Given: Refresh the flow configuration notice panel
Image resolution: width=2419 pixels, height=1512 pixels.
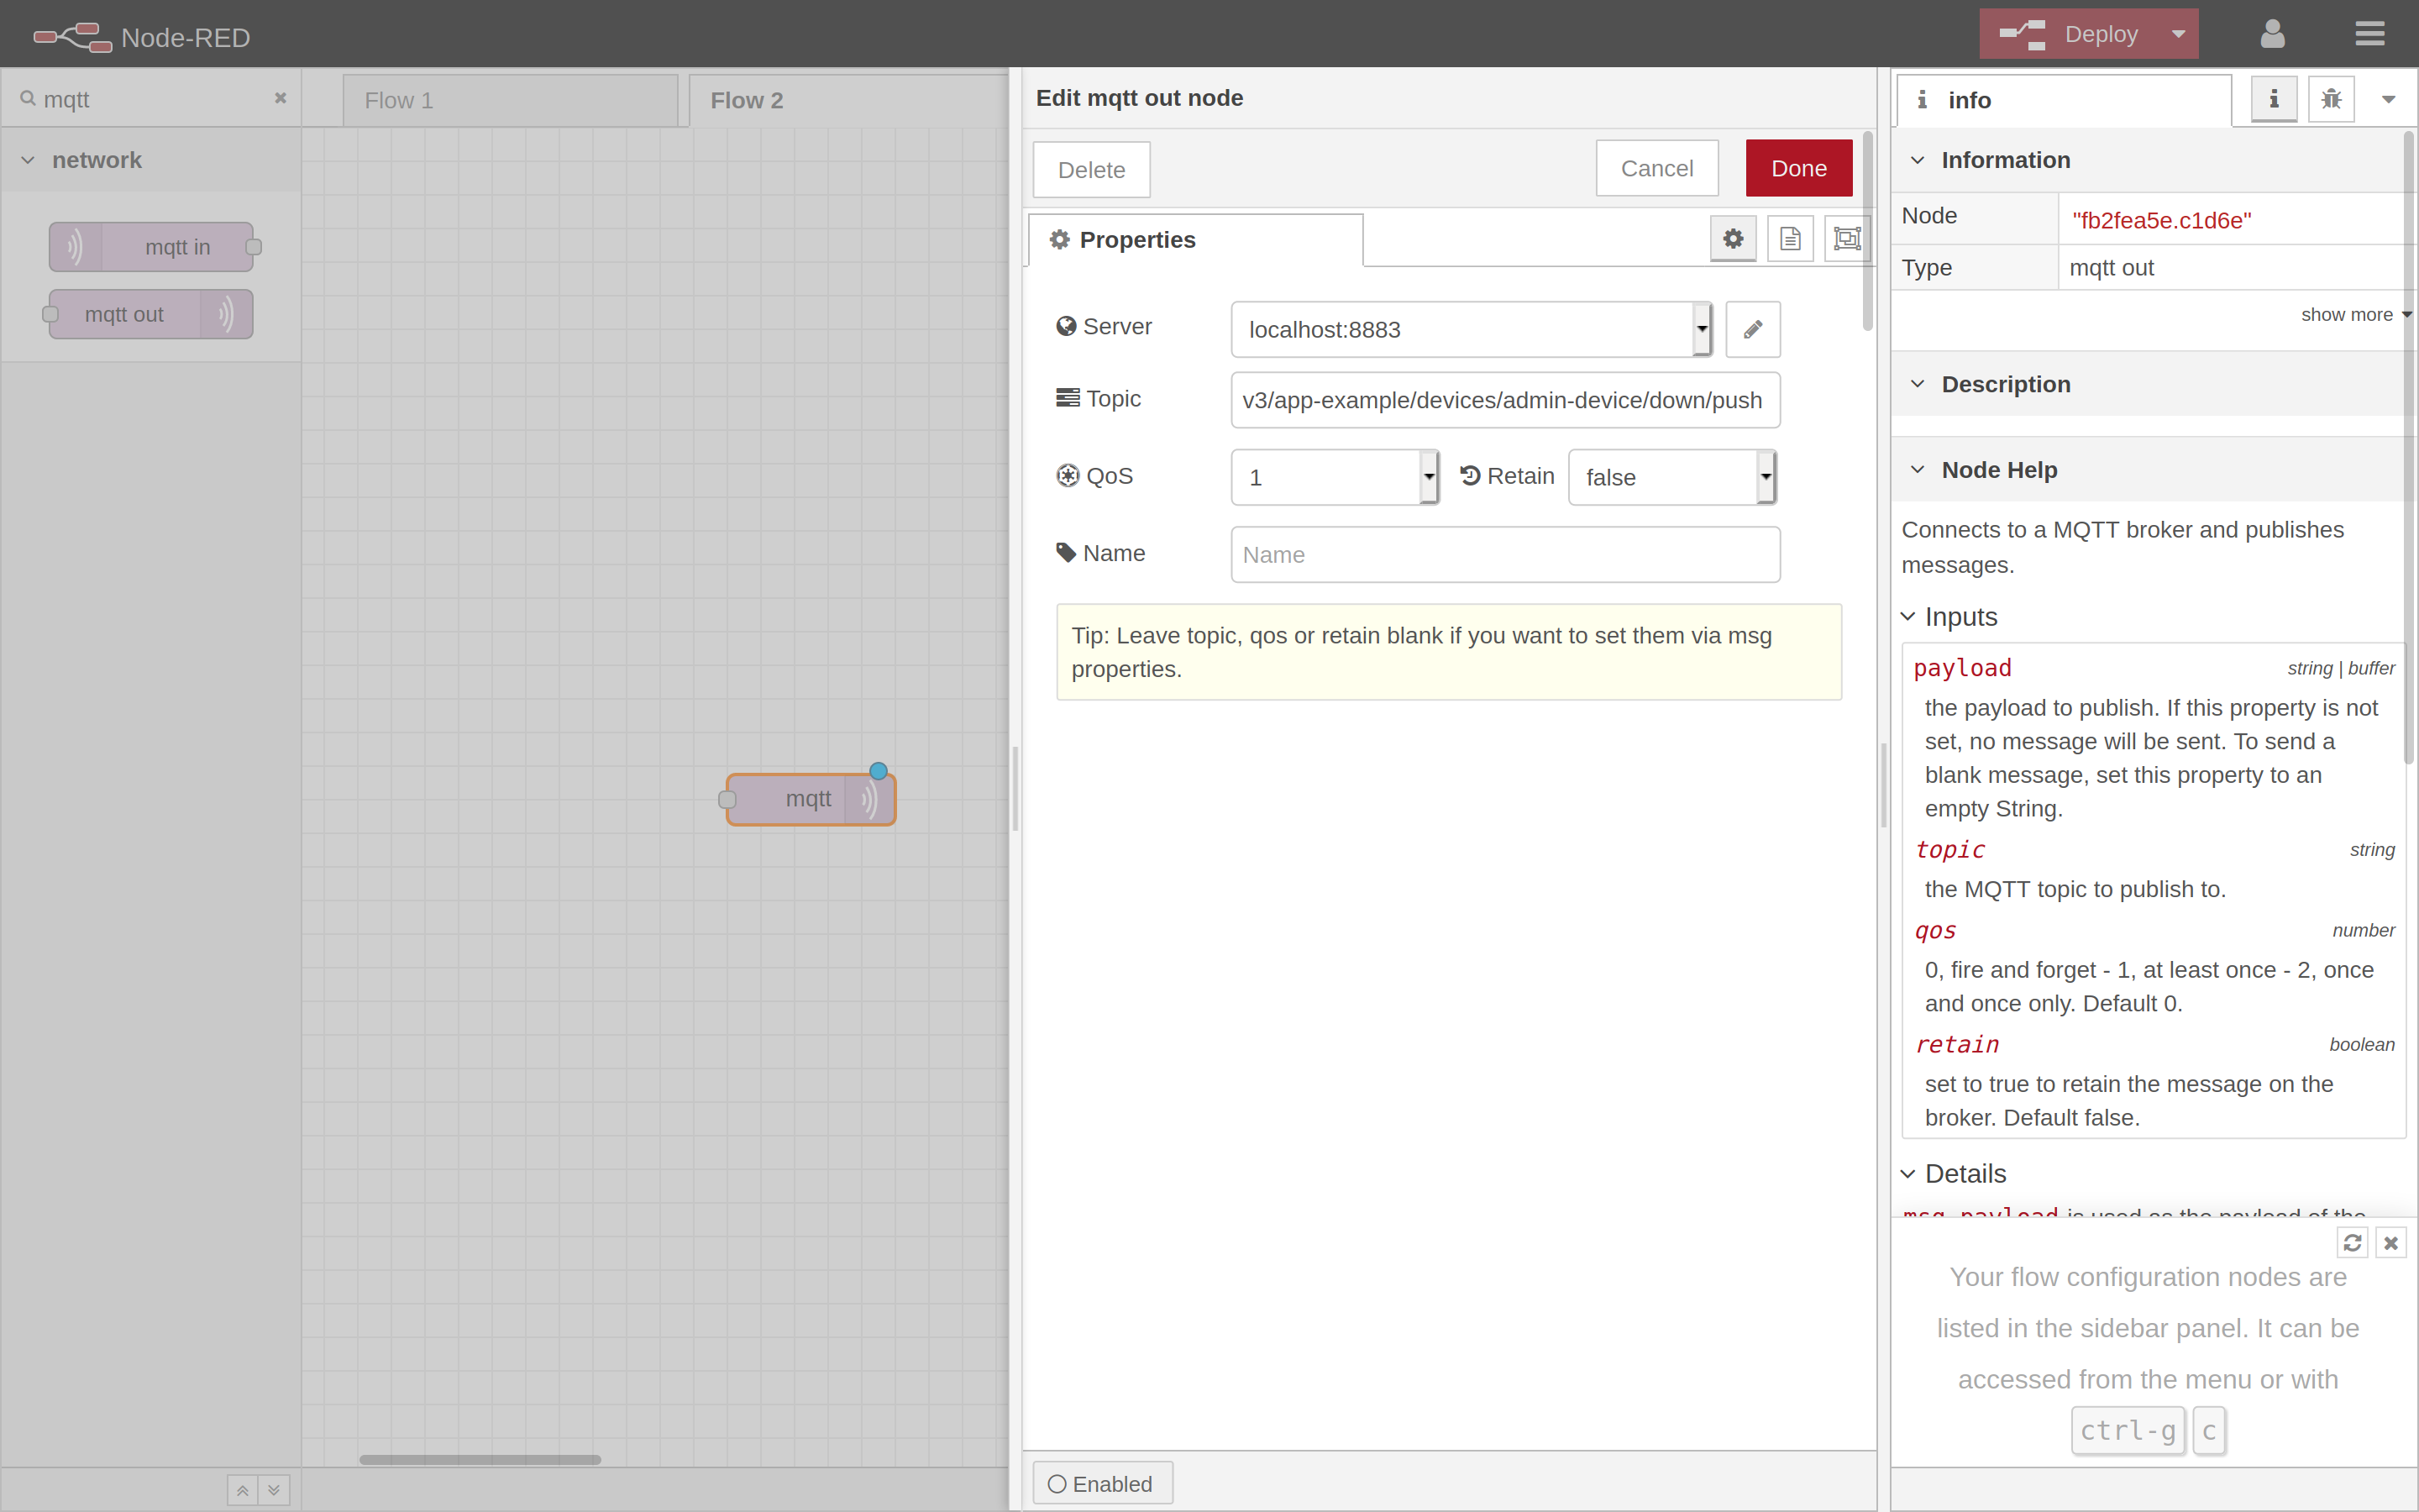Looking at the screenshot, I should coord(2352,1243).
